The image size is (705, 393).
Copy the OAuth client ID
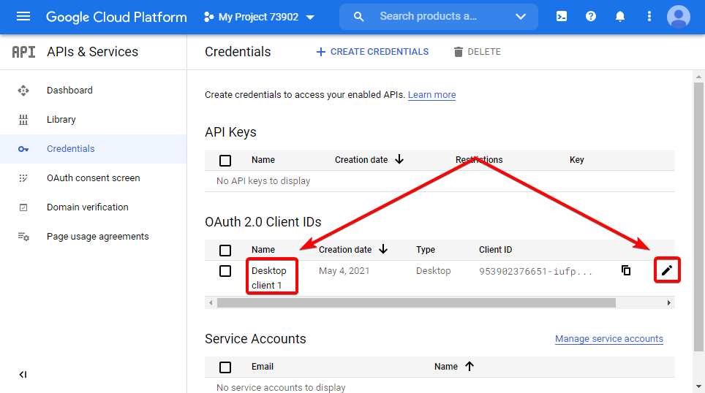click(626, 270)
